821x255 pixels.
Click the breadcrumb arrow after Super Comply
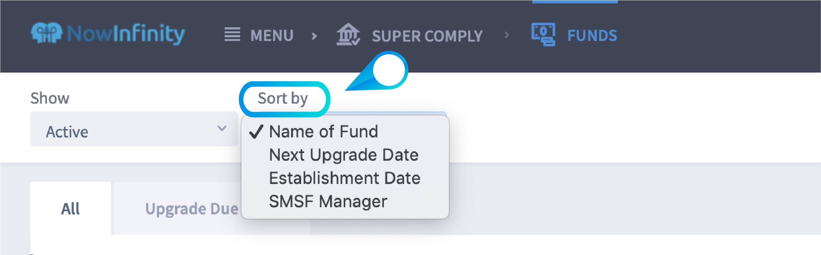pyautogui.click(x=507, y=35)
